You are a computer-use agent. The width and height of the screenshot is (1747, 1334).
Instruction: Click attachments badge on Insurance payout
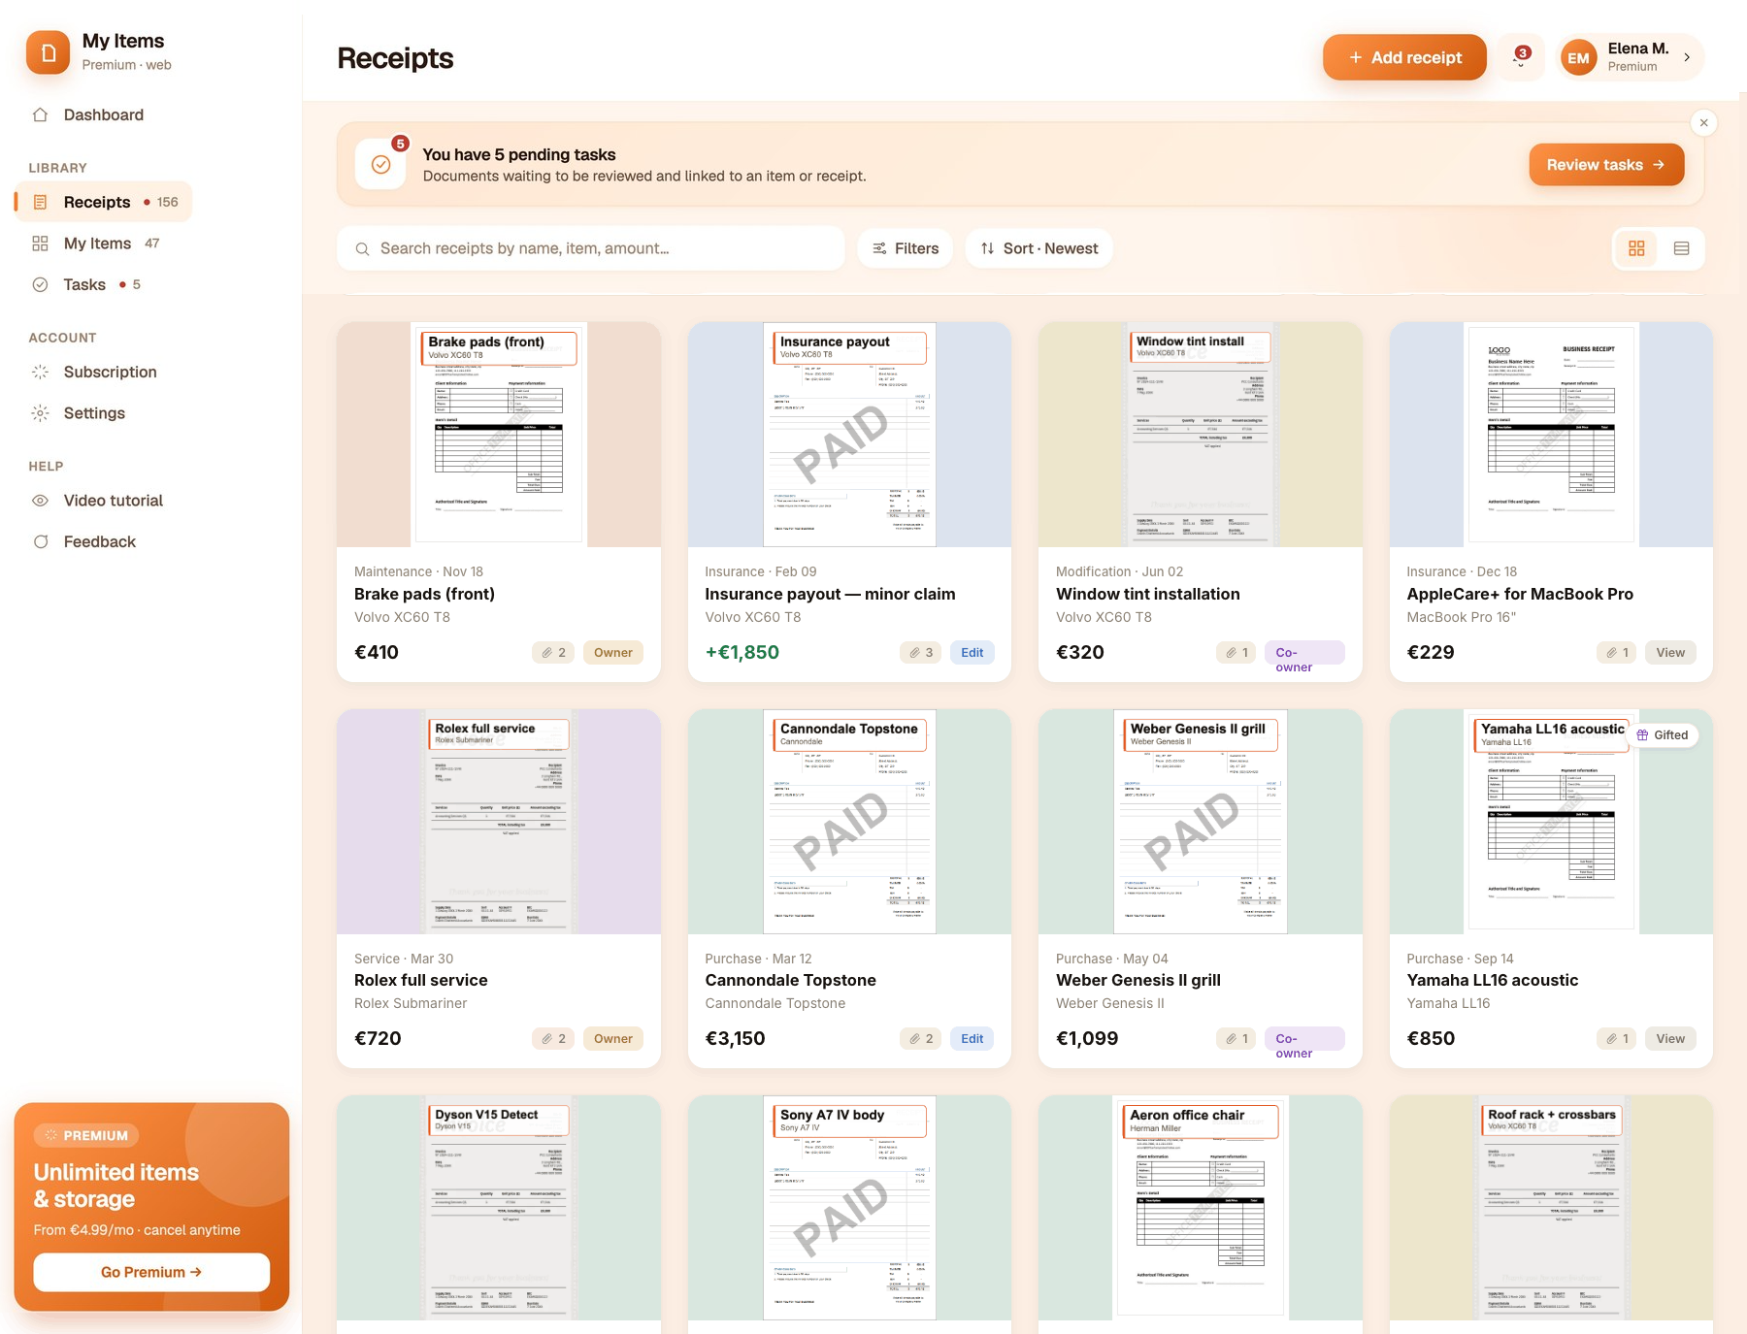[920, 652]
